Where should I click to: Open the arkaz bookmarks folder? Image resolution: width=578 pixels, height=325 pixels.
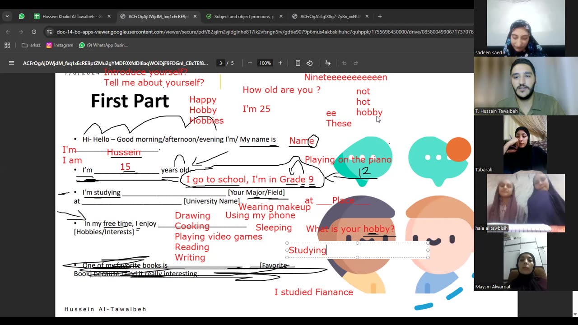click(31, 45)
